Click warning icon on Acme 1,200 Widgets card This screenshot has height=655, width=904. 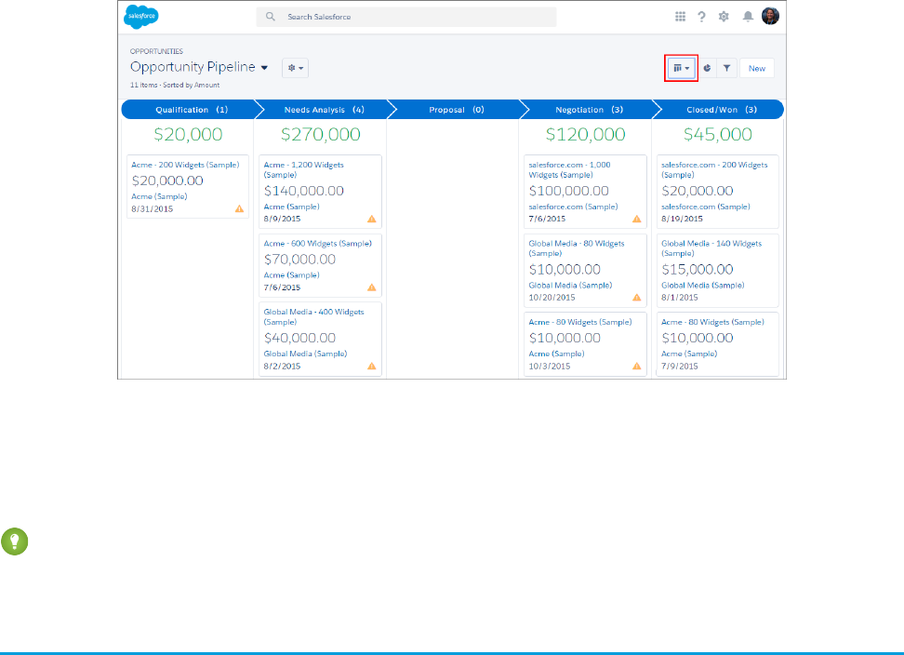click(x=372, y=219)
